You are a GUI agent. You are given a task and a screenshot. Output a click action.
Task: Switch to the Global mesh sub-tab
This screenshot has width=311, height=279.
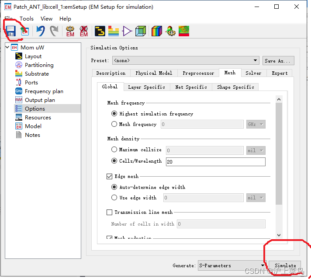point(110,87)
